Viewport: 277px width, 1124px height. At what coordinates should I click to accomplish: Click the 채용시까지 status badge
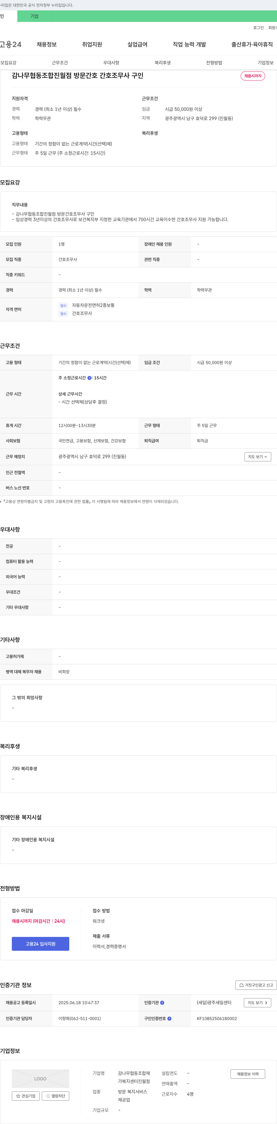[252, 76]
